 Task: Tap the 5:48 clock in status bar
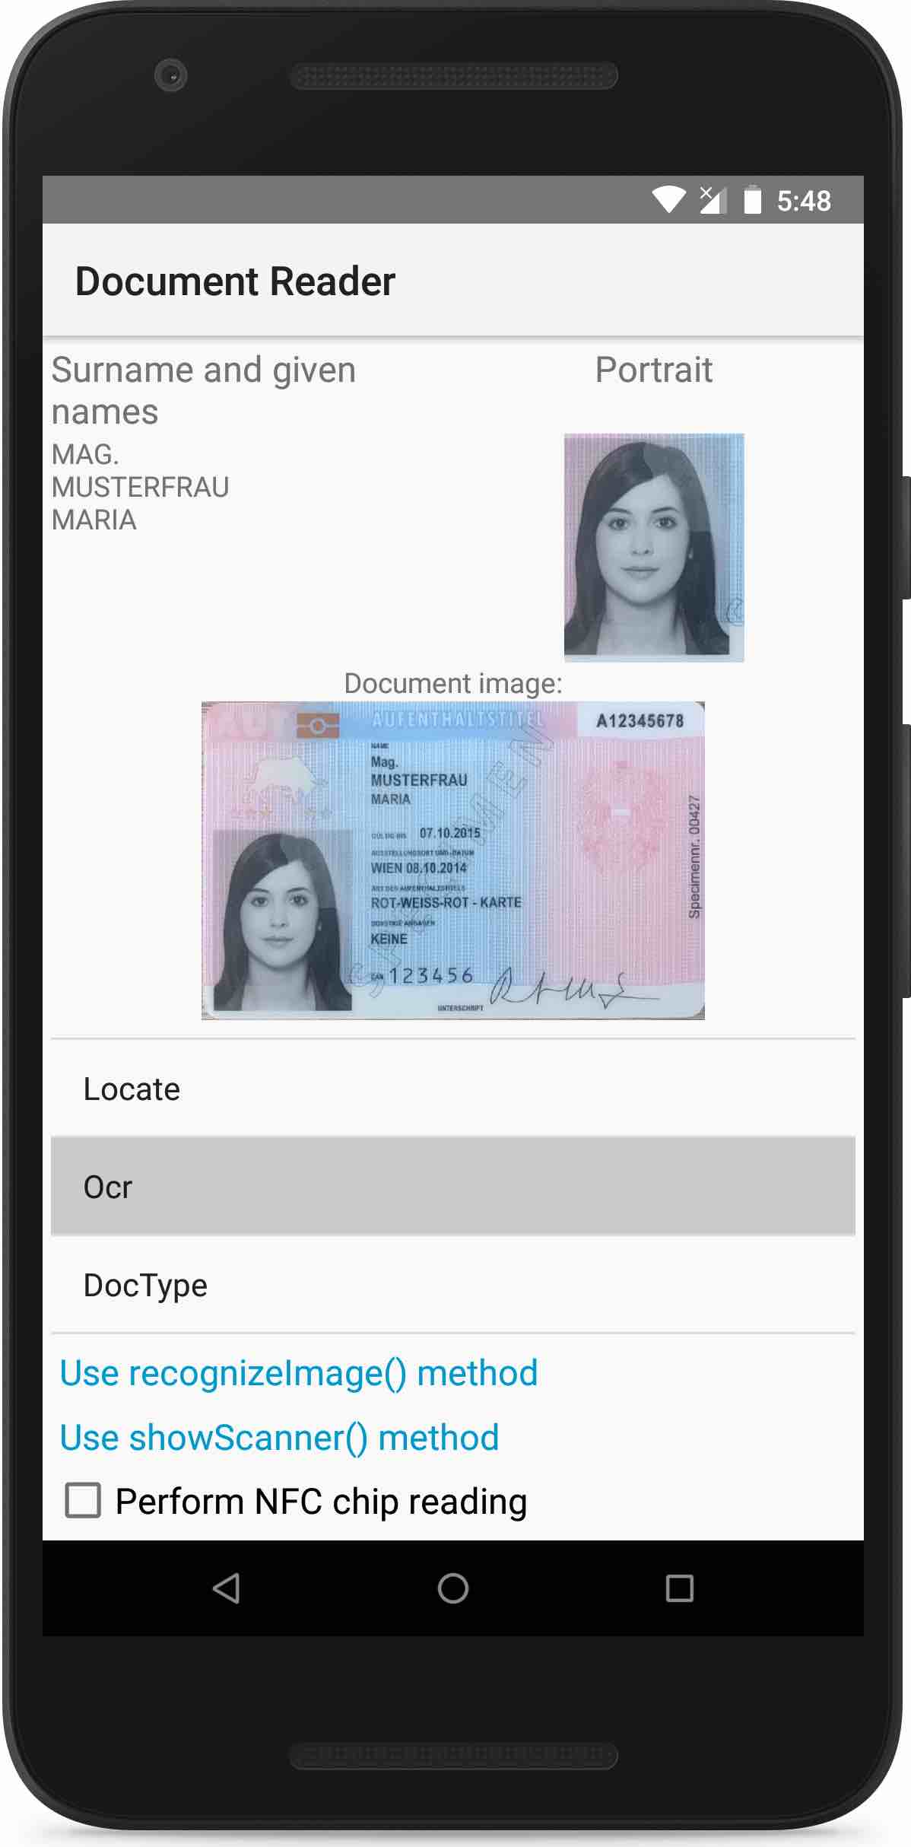[804, 201]
